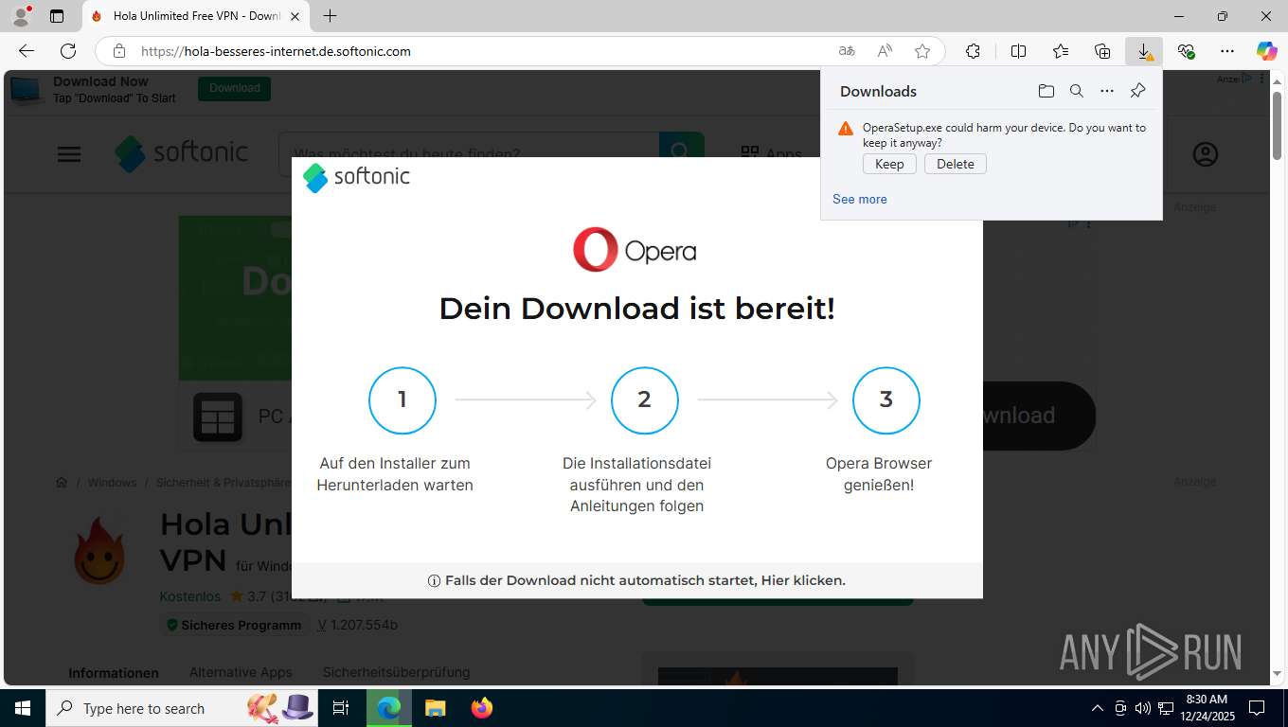The image size is (1288, 727).
Task: Open Browser essentials heart icon
Action: tap(1186, 51)
